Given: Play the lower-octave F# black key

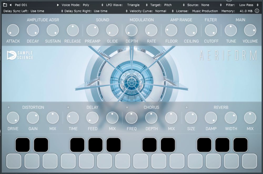Looking at the screenshot, I should click(x=77, y=145).
